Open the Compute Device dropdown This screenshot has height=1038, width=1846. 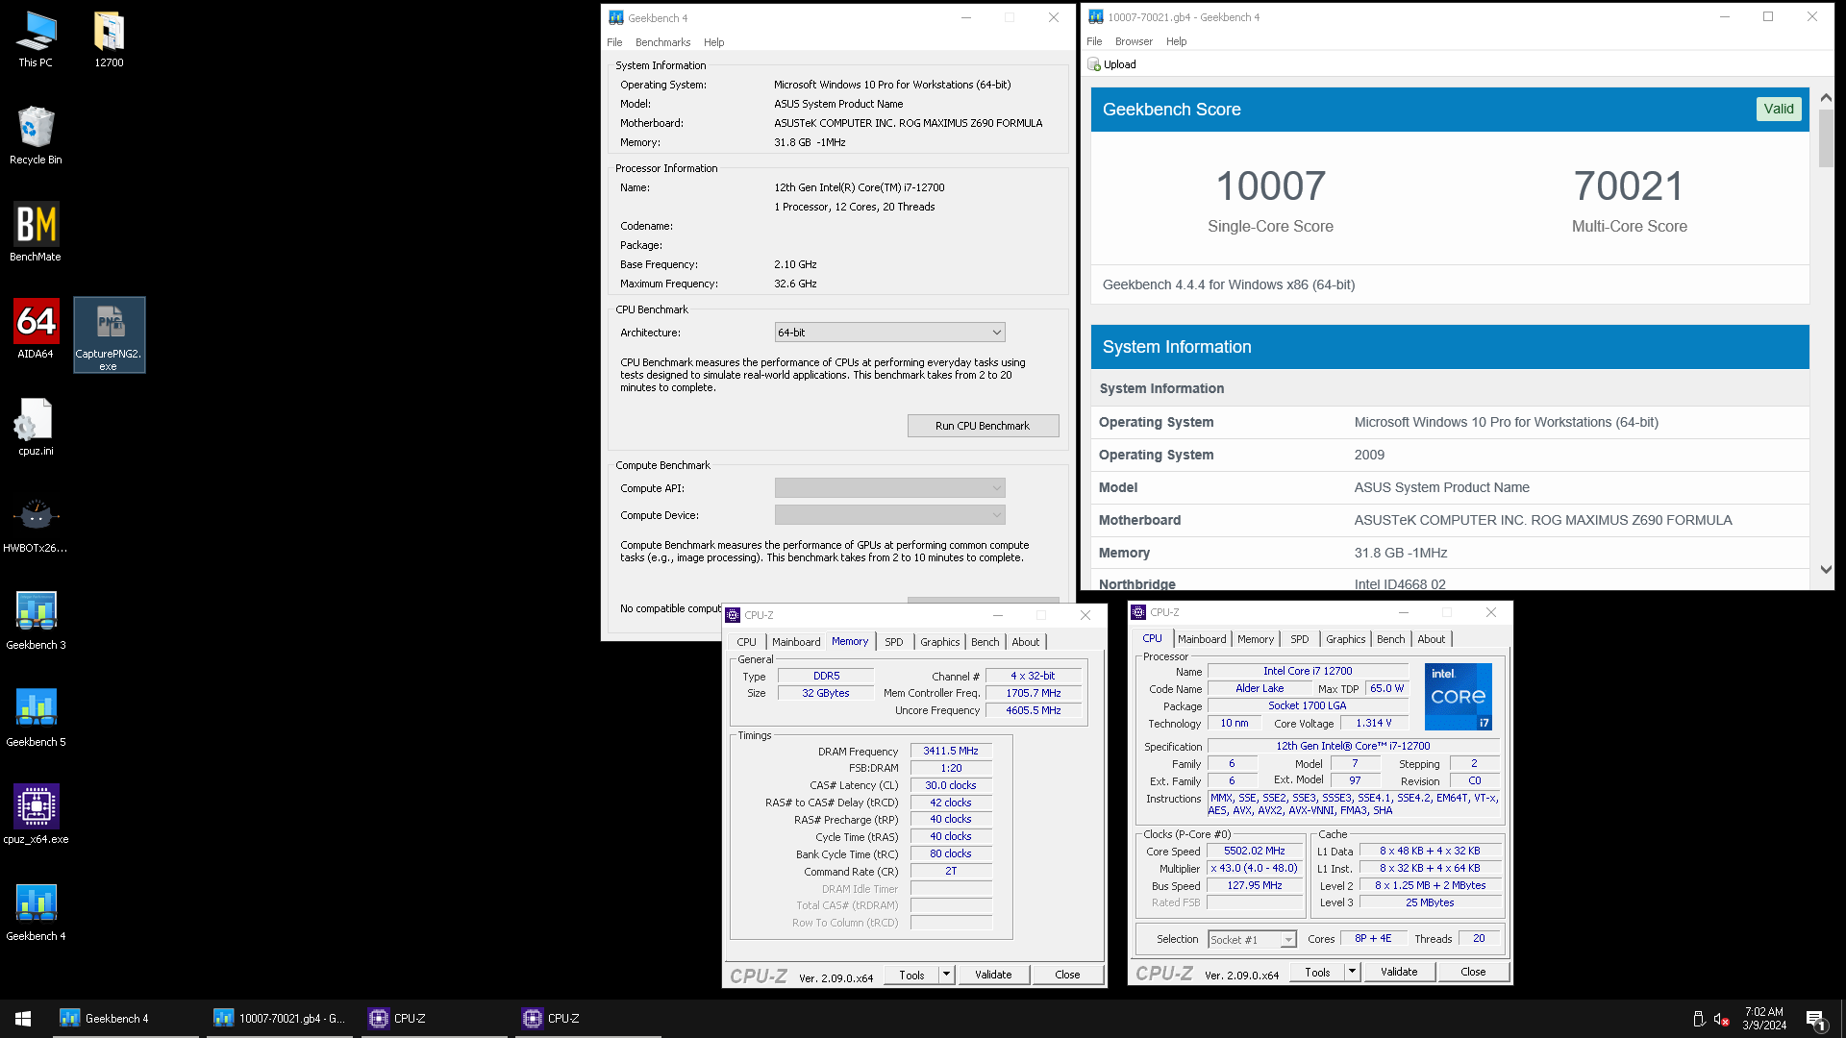[x=889, y=515]
